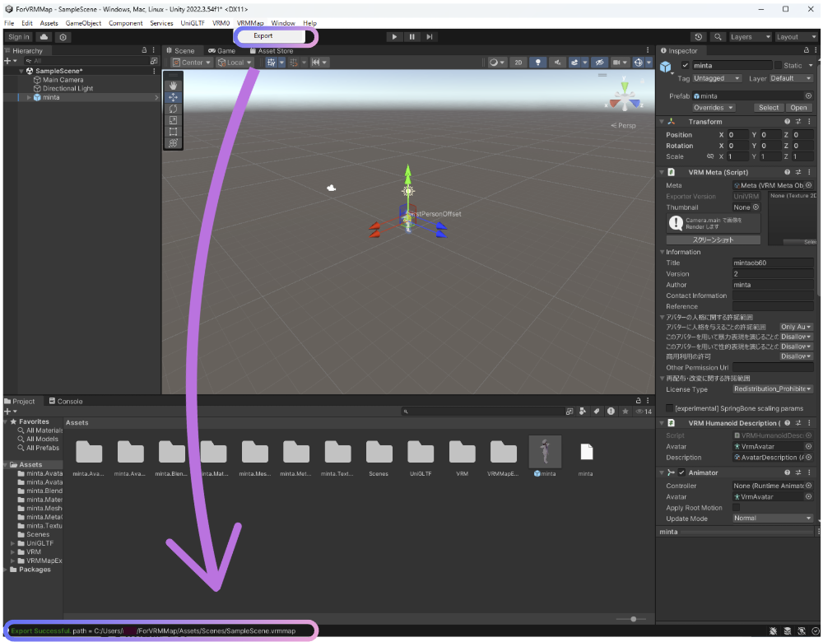This screenshot has width=823, height=642.
Task: Open the Scenes folder icon
Action: coord(379,452)
